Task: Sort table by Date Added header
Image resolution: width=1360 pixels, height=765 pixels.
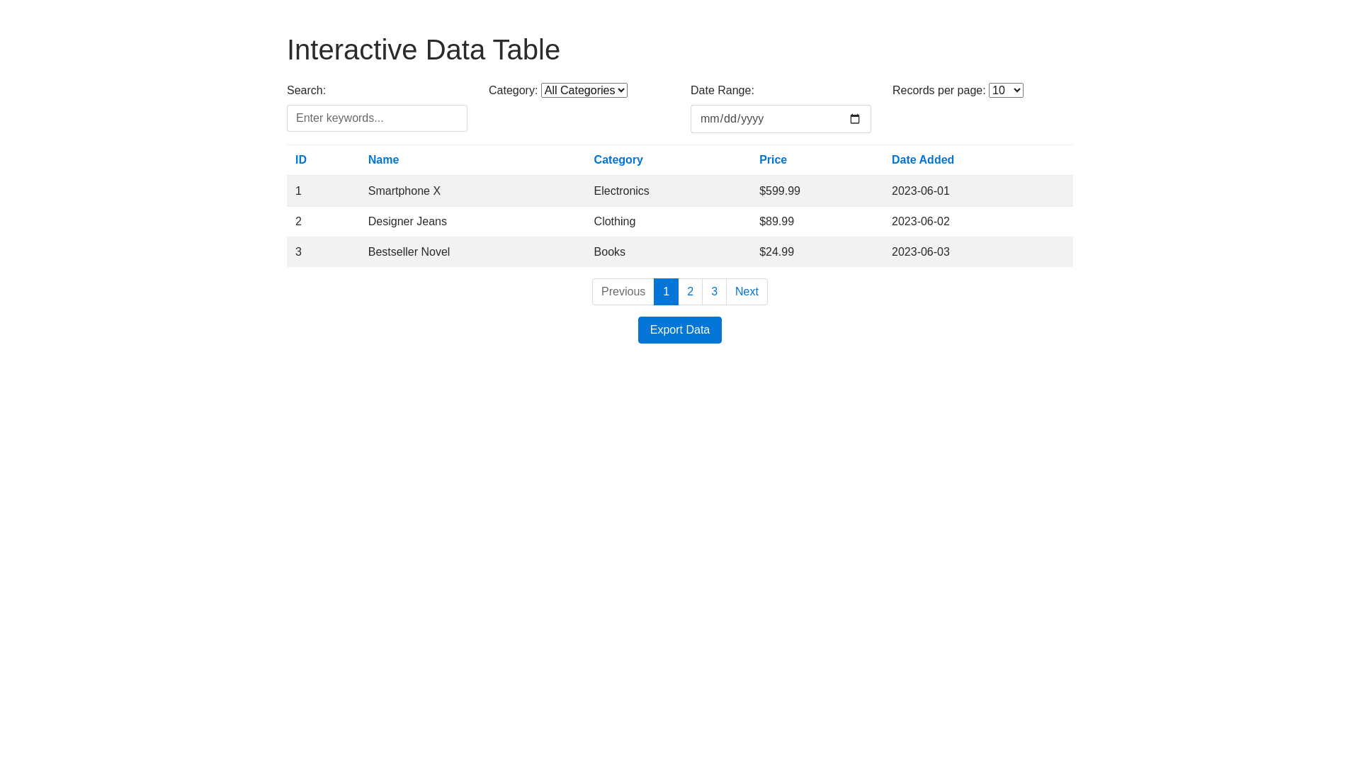Action: (x=922, y=160)
